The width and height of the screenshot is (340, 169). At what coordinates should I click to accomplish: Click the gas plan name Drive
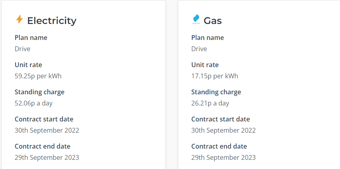click(199, 49)
